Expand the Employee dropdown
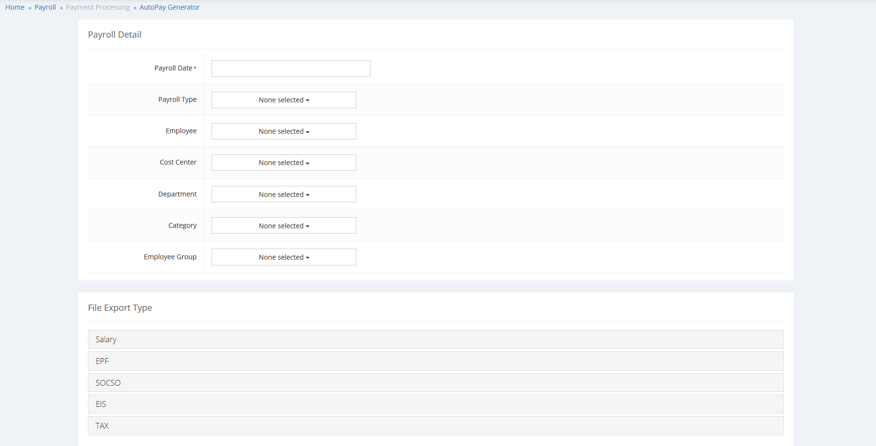876x446 pixels. pos(284,131)
